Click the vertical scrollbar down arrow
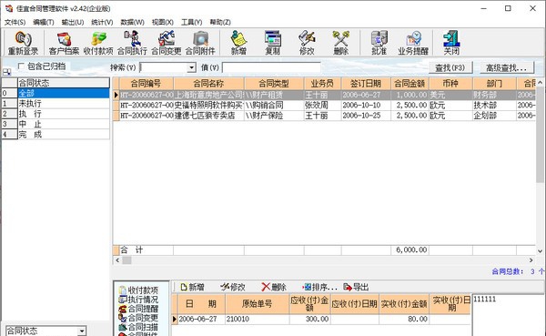The image size is (546, 336). [540, 250]
